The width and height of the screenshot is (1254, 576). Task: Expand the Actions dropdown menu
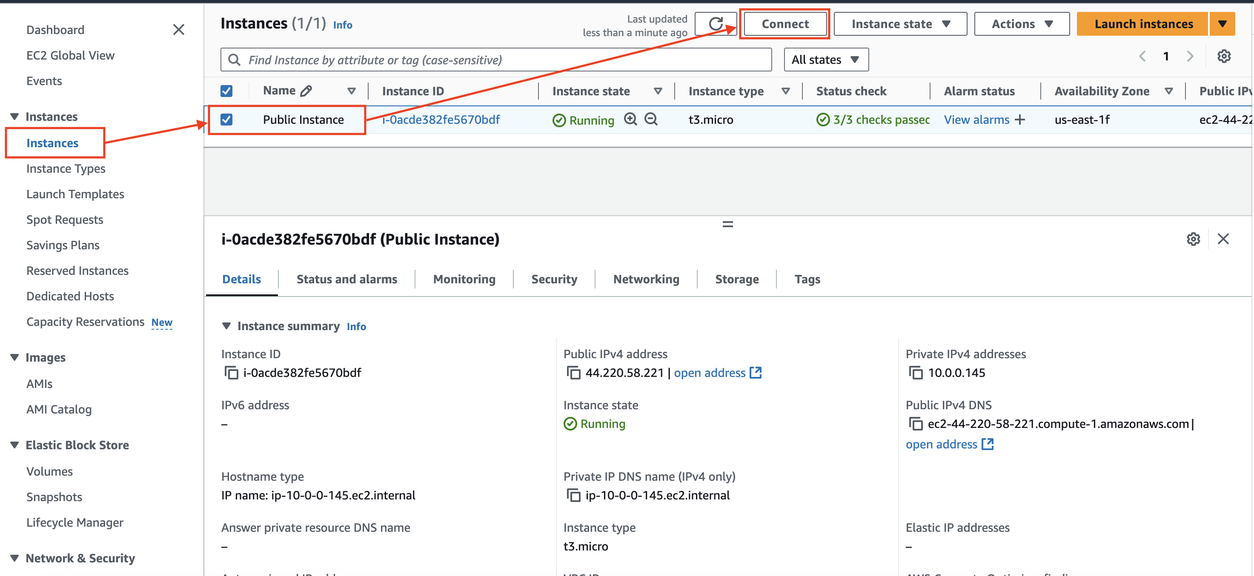[x=1021, y=24]
